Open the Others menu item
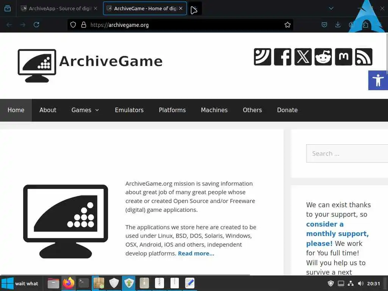 click(x=252, y=110)
